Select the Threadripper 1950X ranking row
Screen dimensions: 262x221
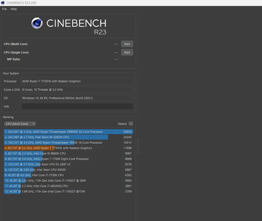click(68, 143)
